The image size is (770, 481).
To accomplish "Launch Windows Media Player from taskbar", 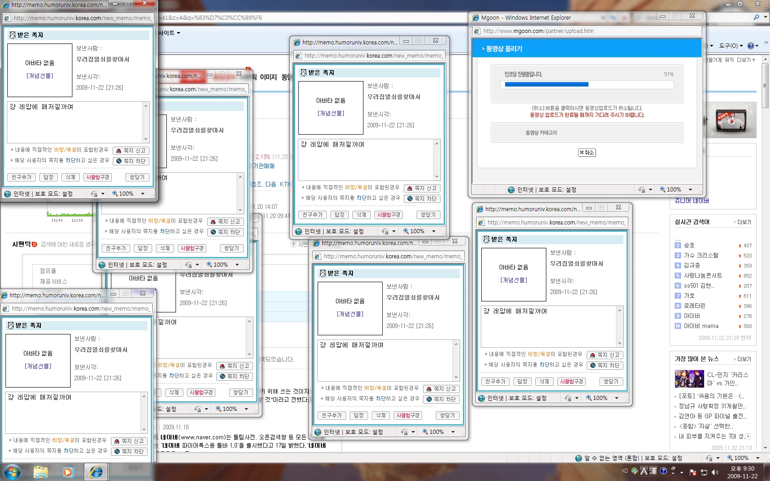I will point(68,471).
